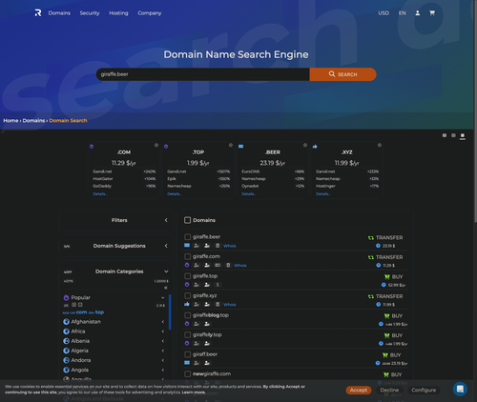Open the shopping cart icon
The height and width of the screenshot is (402, 477).
[x=432, y=13]
